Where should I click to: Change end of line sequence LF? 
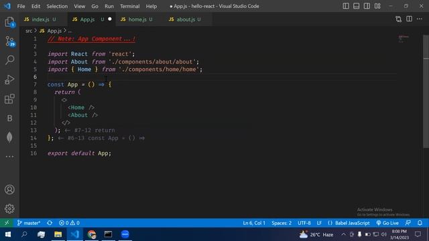pyautogui.click(x=319, y=223)
